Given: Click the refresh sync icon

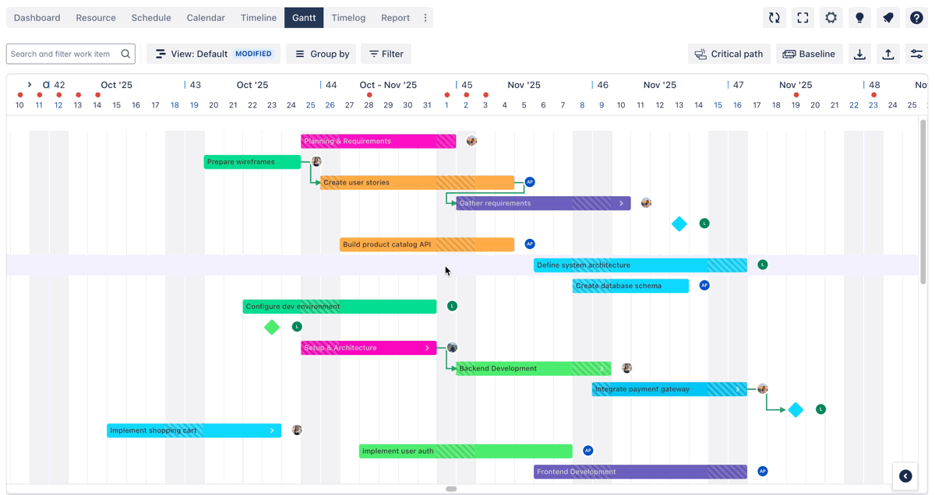Looking at the screenshot, I should point(774,18).
